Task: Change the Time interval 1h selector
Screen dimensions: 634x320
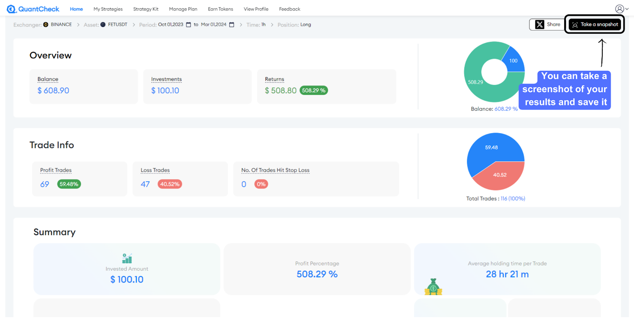Action: click(x=264, y=25)
